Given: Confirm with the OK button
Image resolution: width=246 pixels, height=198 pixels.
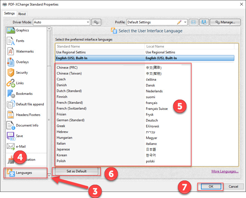Looking at the screenshot, I should coord(211,187).
